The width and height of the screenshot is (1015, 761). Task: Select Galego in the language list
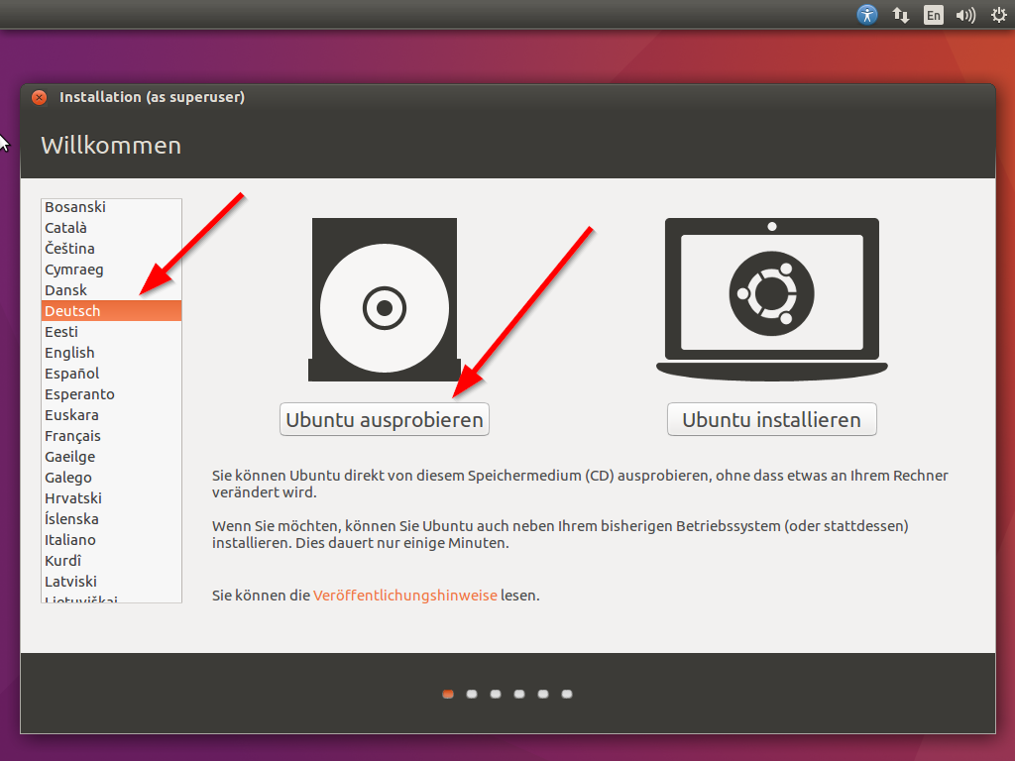point(111,477)
